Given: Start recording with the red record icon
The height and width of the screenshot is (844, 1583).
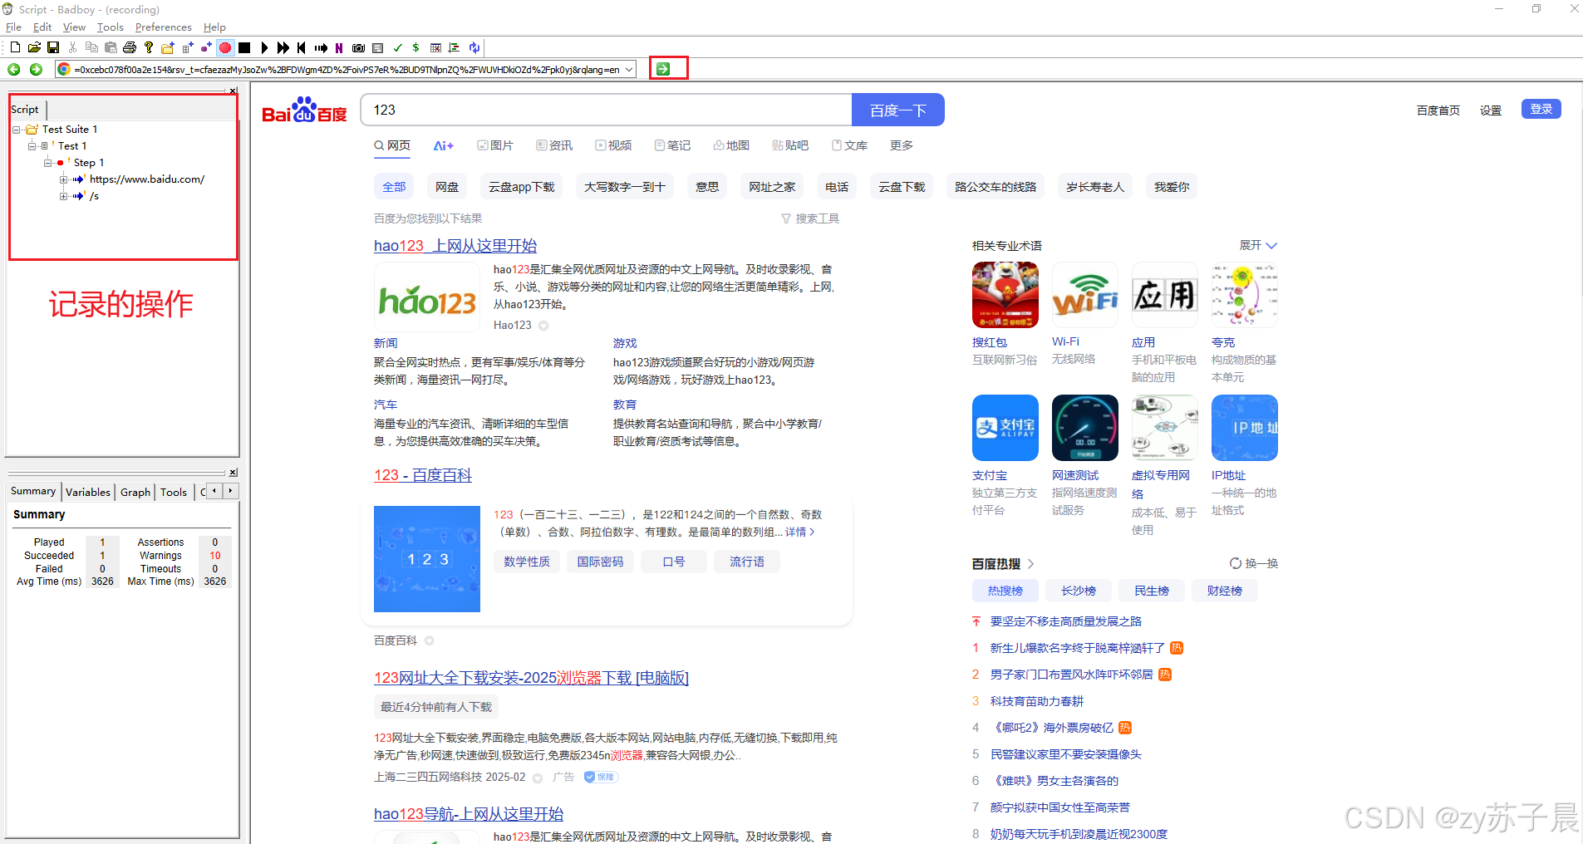Looking at the screenshot, I should (225, 47).
